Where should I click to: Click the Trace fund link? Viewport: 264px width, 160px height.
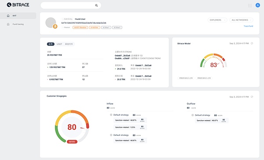coord(248,26)
